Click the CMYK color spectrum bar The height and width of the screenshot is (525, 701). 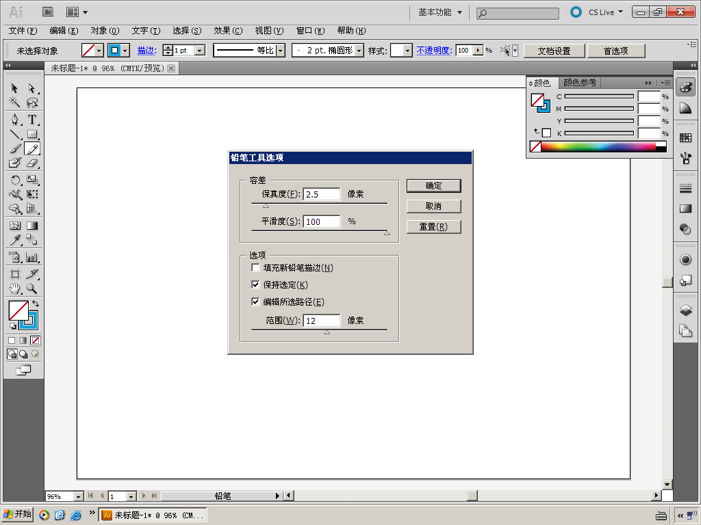pyautogui.click(x=598, y=146)
